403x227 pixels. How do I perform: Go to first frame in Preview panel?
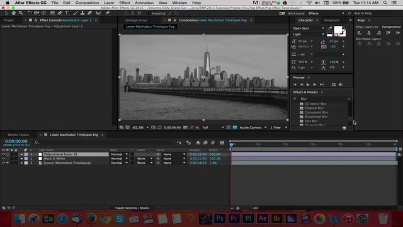click(295, 84)
